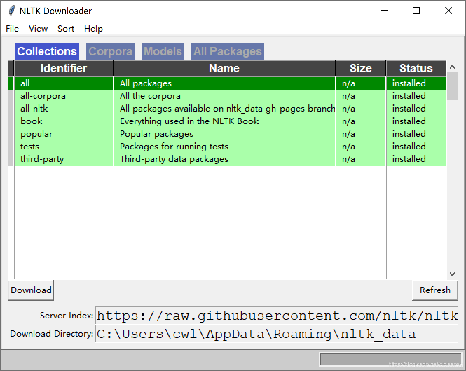Open the Sort menu
The width and height of the screenshot is (466, 371).
coord(66,28)
